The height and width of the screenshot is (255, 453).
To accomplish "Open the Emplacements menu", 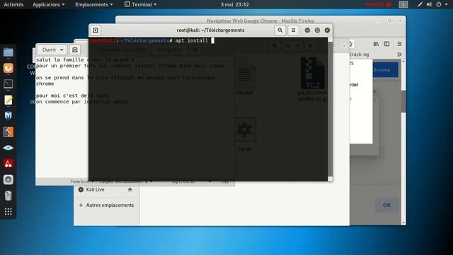I will click(93, 4).
